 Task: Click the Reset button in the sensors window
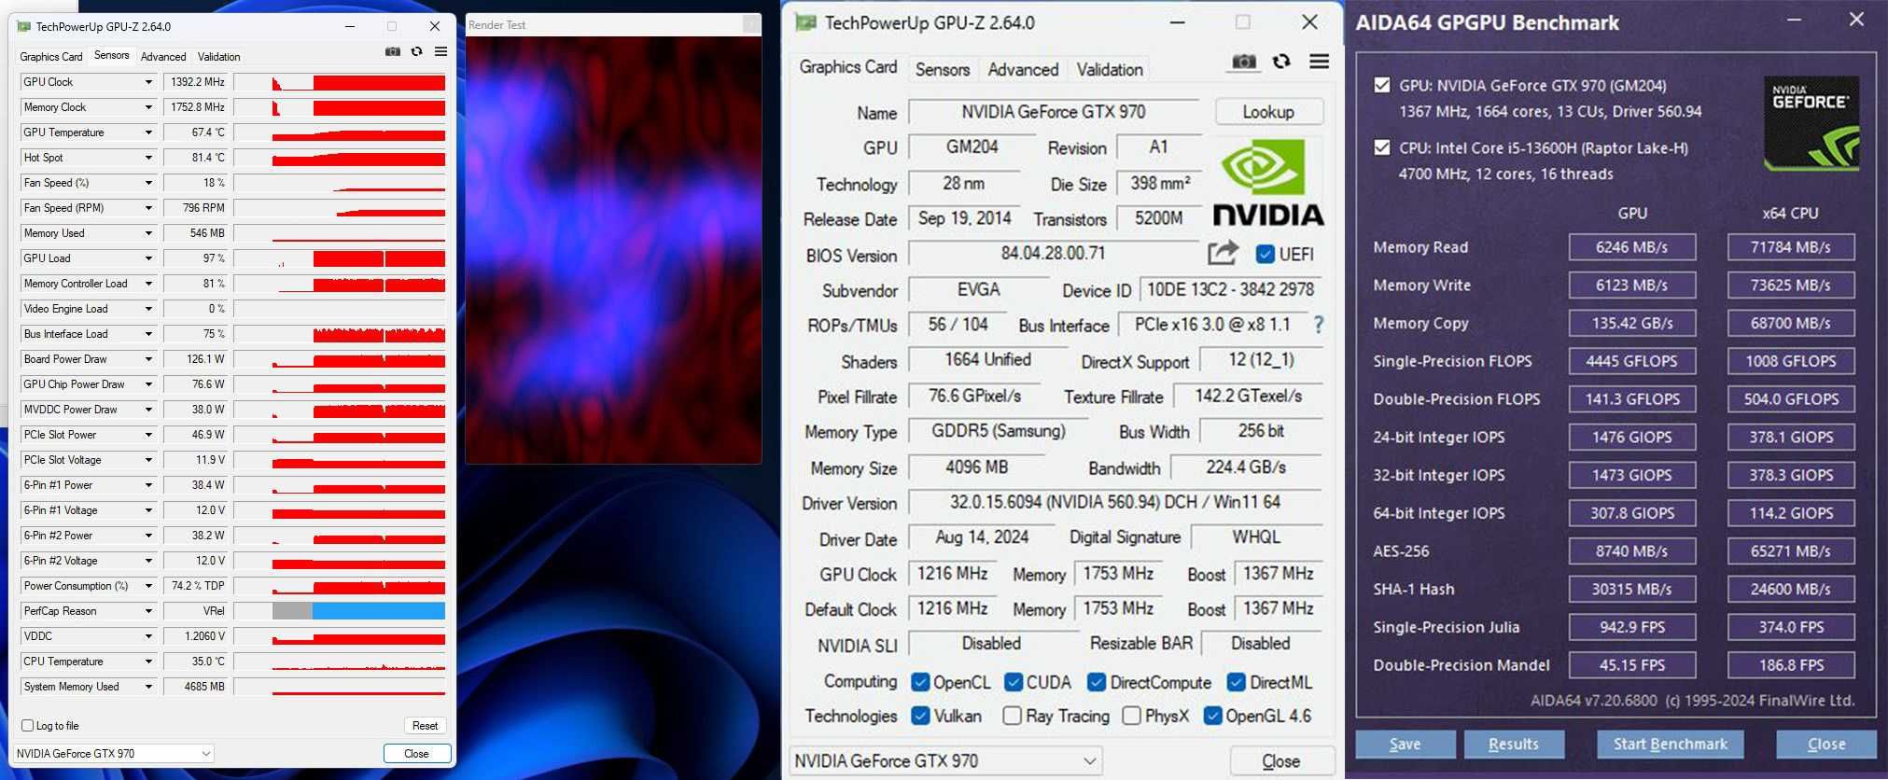tap(425, 725)
